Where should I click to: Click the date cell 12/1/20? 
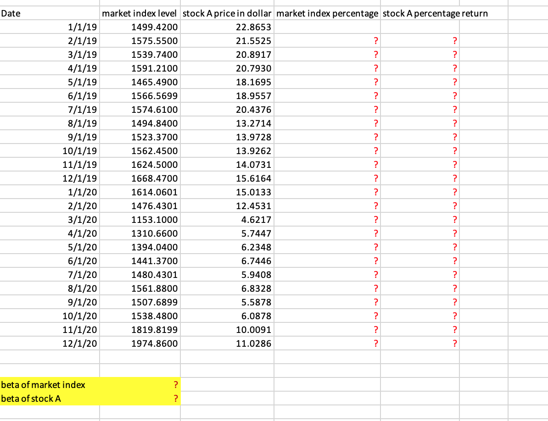(x=50, y=343)
